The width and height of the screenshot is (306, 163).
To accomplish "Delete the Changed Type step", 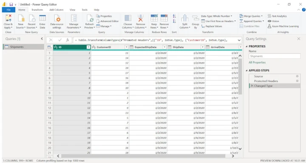I will click(x=252, y=86).
